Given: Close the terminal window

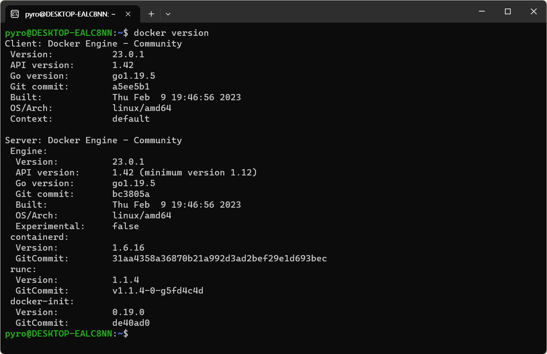Looking at the screenshot, I should pyautogui.click(x=534, y=12).
